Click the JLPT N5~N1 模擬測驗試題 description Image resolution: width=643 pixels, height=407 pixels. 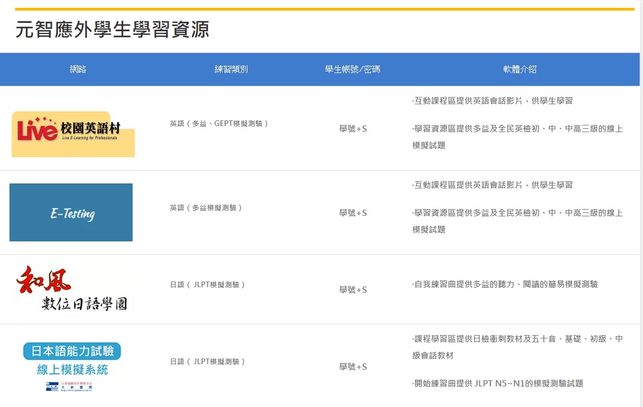[498, 384]
